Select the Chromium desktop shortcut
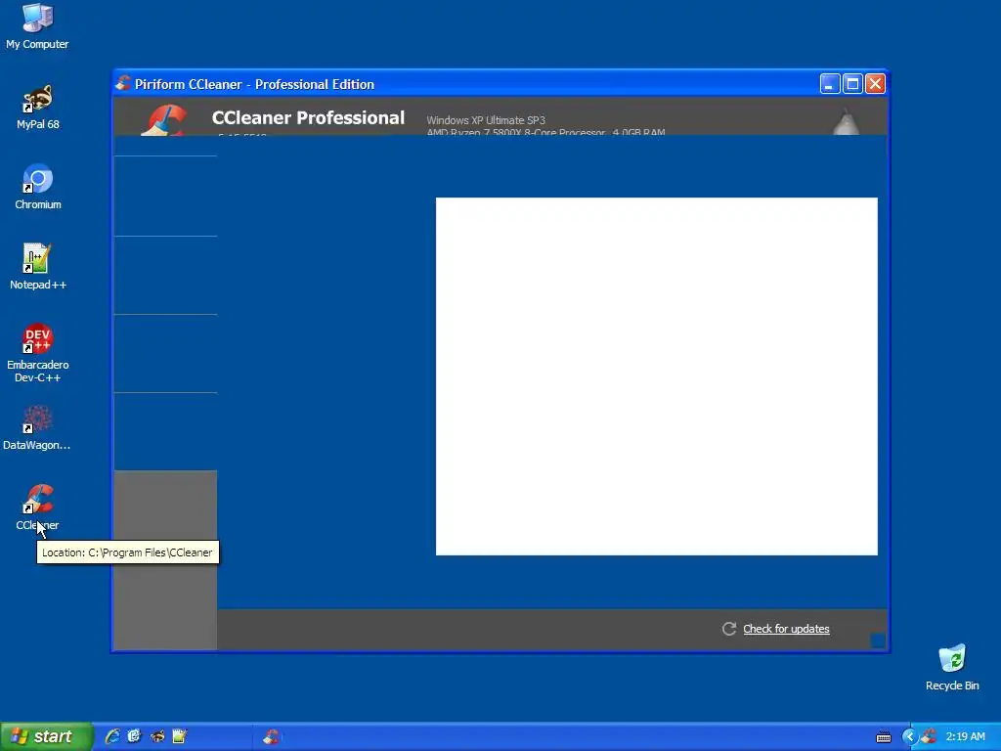 click(x=38, y=188)
